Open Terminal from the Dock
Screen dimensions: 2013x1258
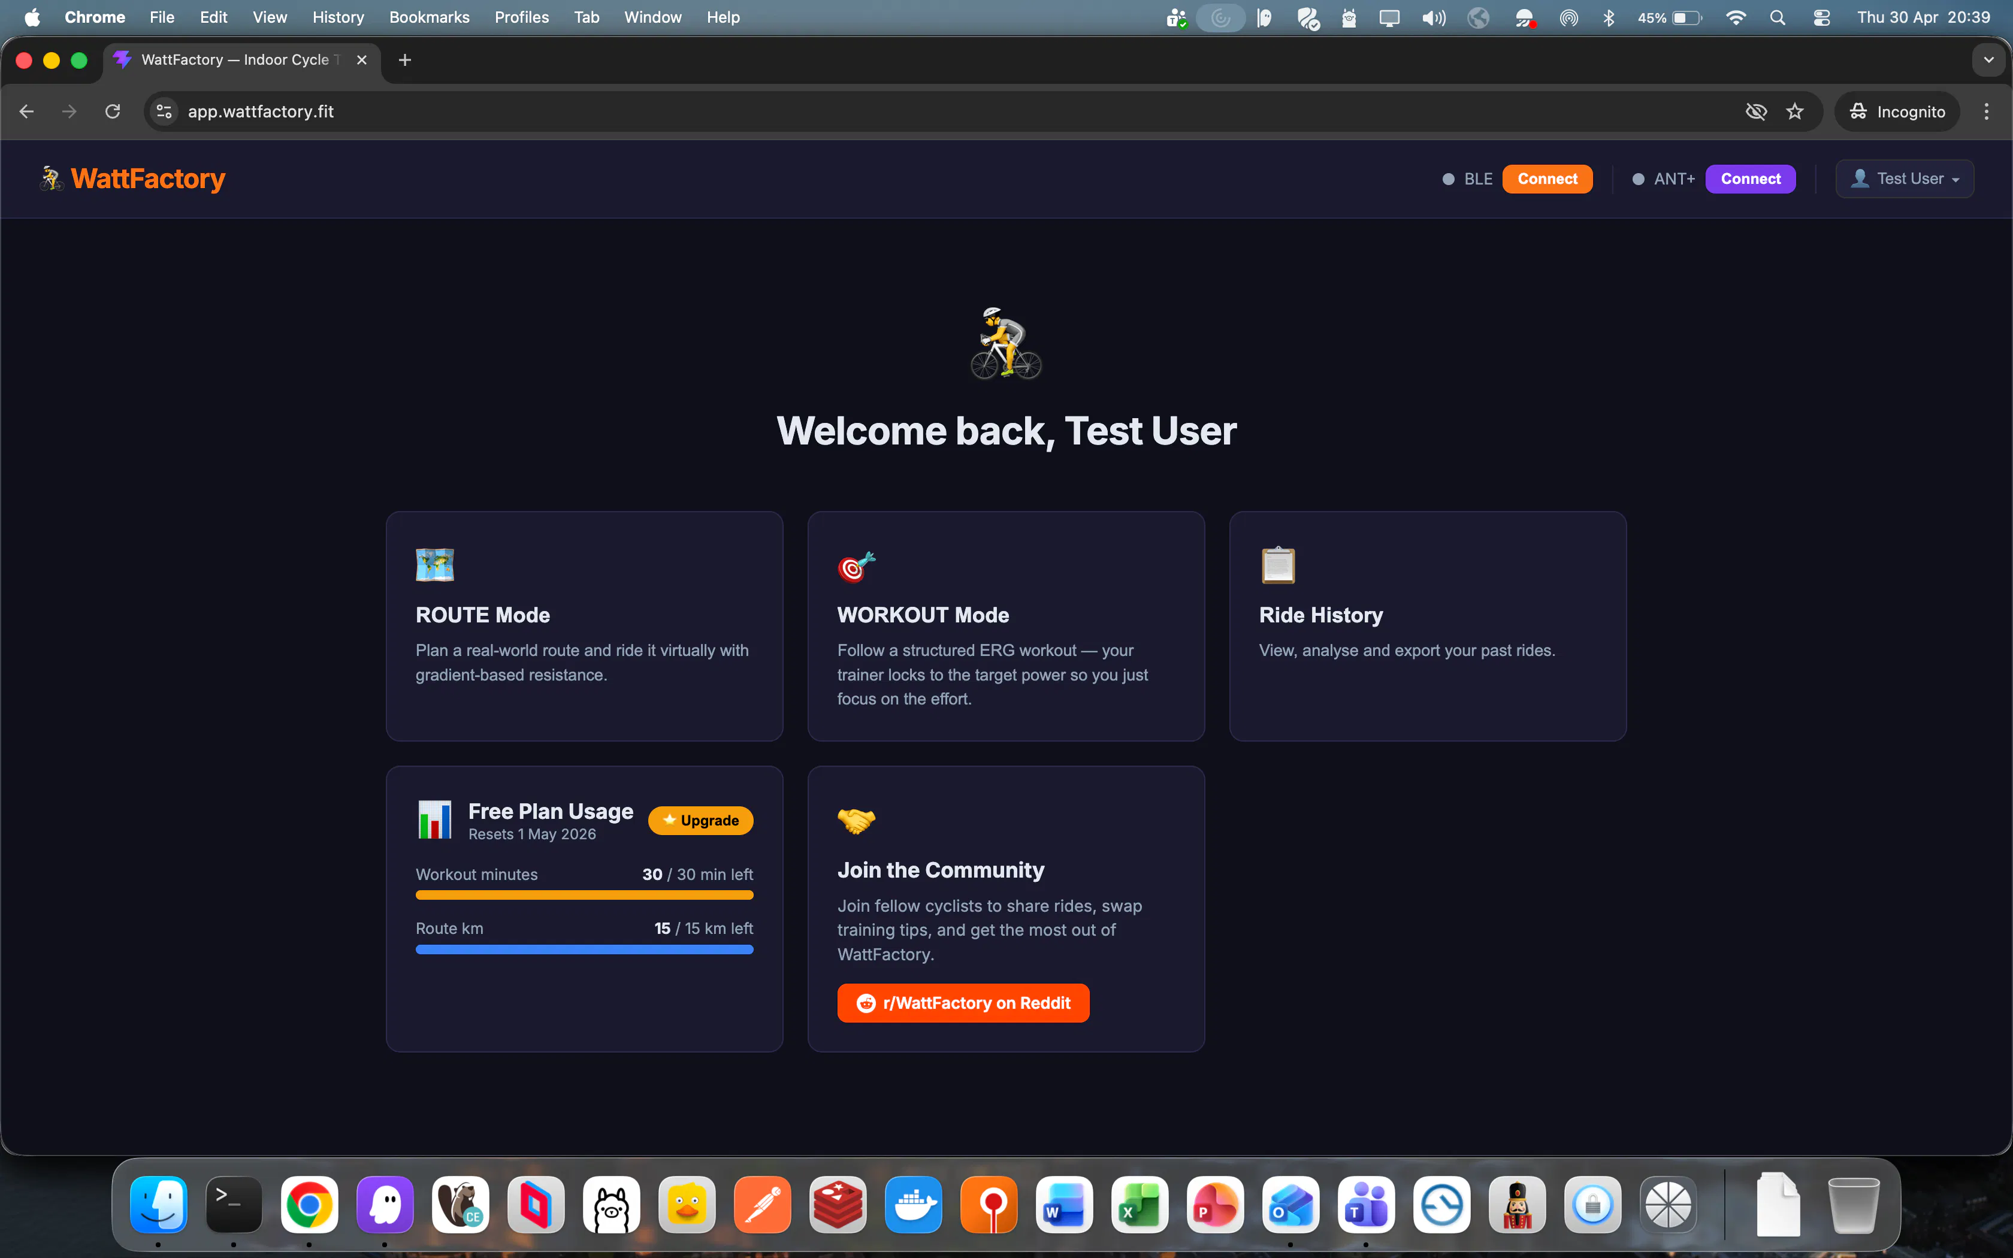click(234, 1204)
